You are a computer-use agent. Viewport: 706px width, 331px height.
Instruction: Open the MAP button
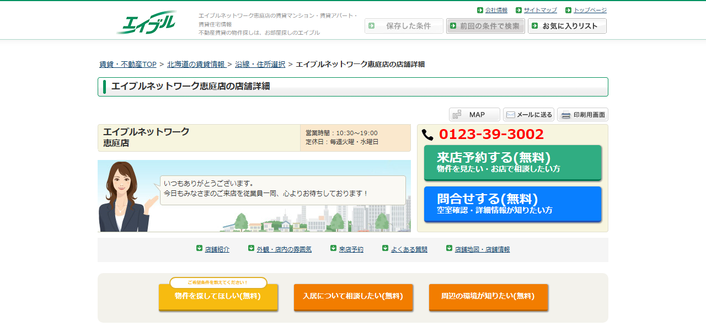click(x=474, y=114)
